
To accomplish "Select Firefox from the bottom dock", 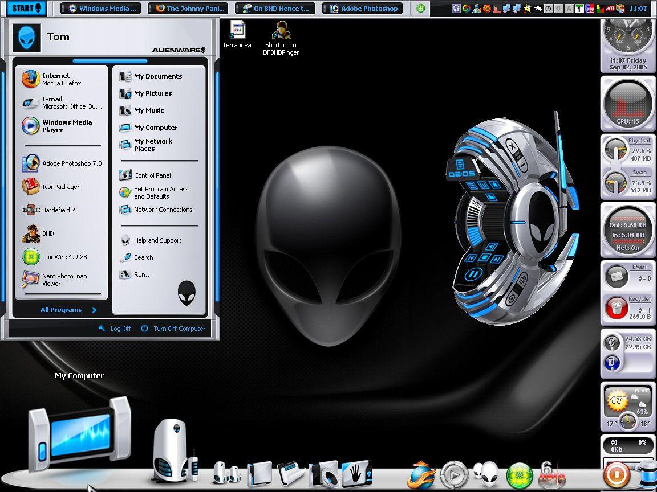I will pyautogui.click(x=420, y=473).
